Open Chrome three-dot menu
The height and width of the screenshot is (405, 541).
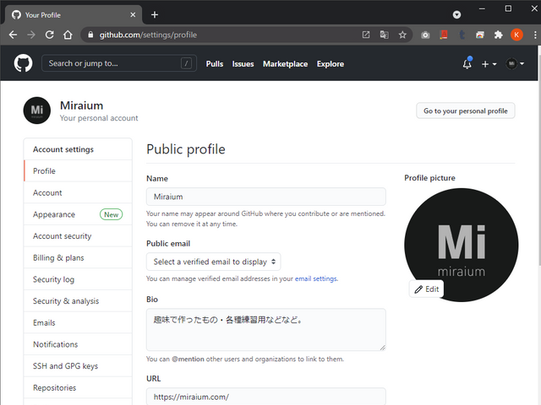(535, 35)
